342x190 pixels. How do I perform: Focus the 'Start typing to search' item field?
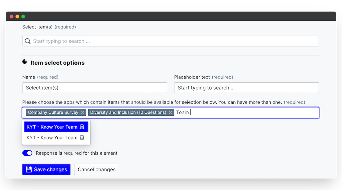coord(170,41)
